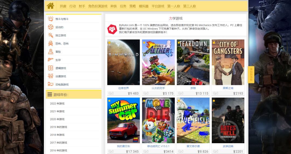Click the 添加到书签 side tab

click(x=251, y=74)
